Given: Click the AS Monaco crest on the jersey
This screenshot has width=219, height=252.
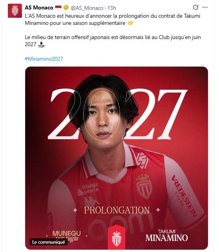Looking at the screenshot, I should click(x=144, y=187).
